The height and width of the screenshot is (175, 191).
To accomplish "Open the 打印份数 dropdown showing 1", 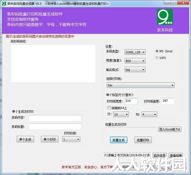I will [x=71, y=139].
